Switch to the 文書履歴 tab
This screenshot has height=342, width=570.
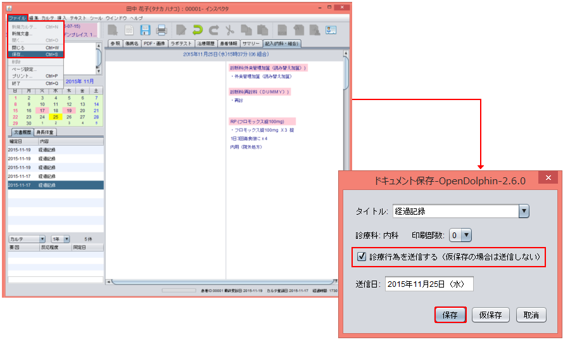pos(23,132)
